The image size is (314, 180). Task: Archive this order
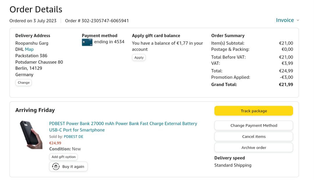pyautogui.click(x=254, y=148)
